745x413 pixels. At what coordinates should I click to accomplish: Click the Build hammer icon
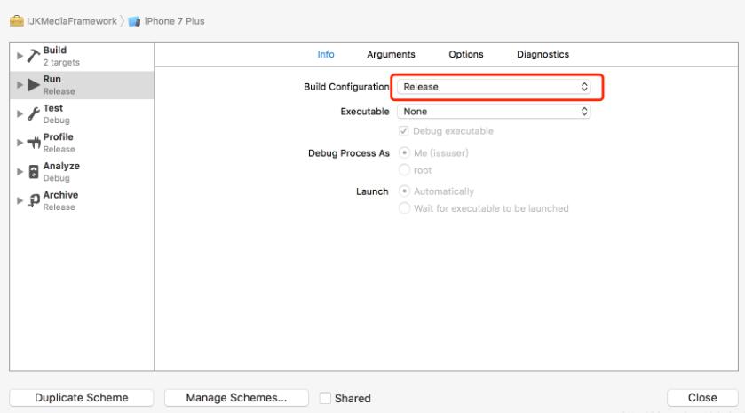point(31,56)
